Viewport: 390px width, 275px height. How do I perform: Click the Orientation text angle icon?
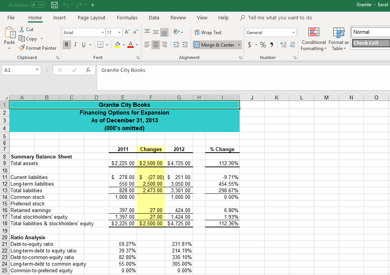(x=176, y=32)
